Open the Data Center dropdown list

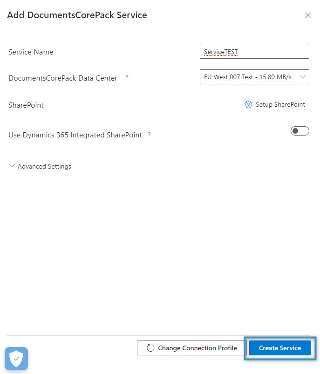pos(254,77)
